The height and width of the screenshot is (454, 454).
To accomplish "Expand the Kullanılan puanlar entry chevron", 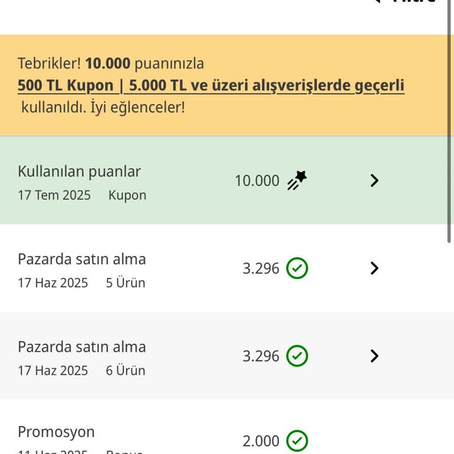I will 374,180.
